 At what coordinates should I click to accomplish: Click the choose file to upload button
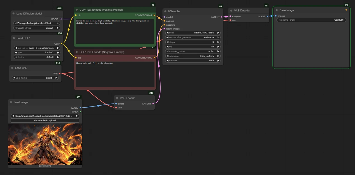coord(45,121)
